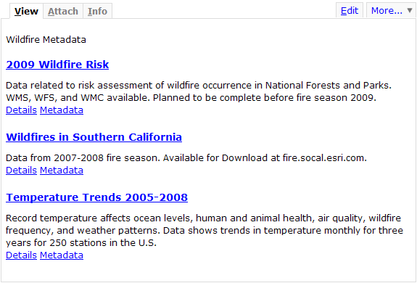Open the 2009 Wildfire Risk heading link
The height and width of the screenshot is (283, 417).
coord(57,65)
